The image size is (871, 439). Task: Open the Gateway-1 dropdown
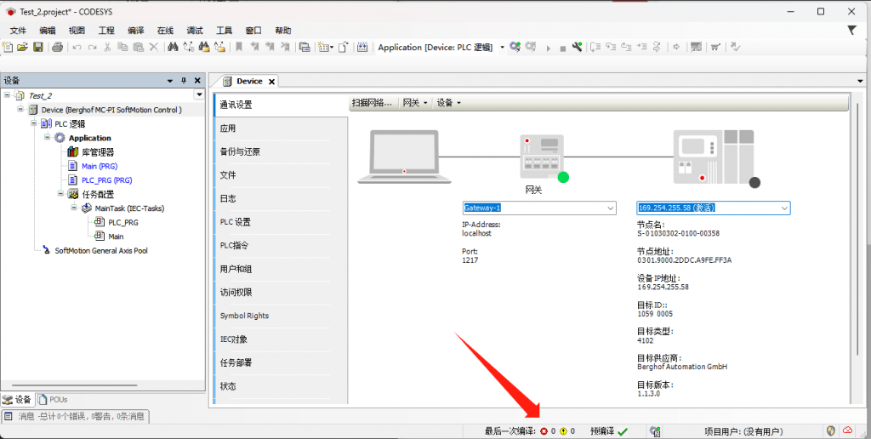tap(609, 208)
